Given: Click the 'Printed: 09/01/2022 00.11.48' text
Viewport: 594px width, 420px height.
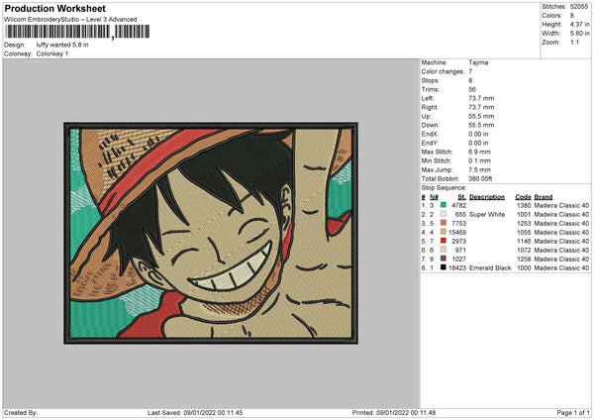Looking at the screenshot, I should pos(394,412).
